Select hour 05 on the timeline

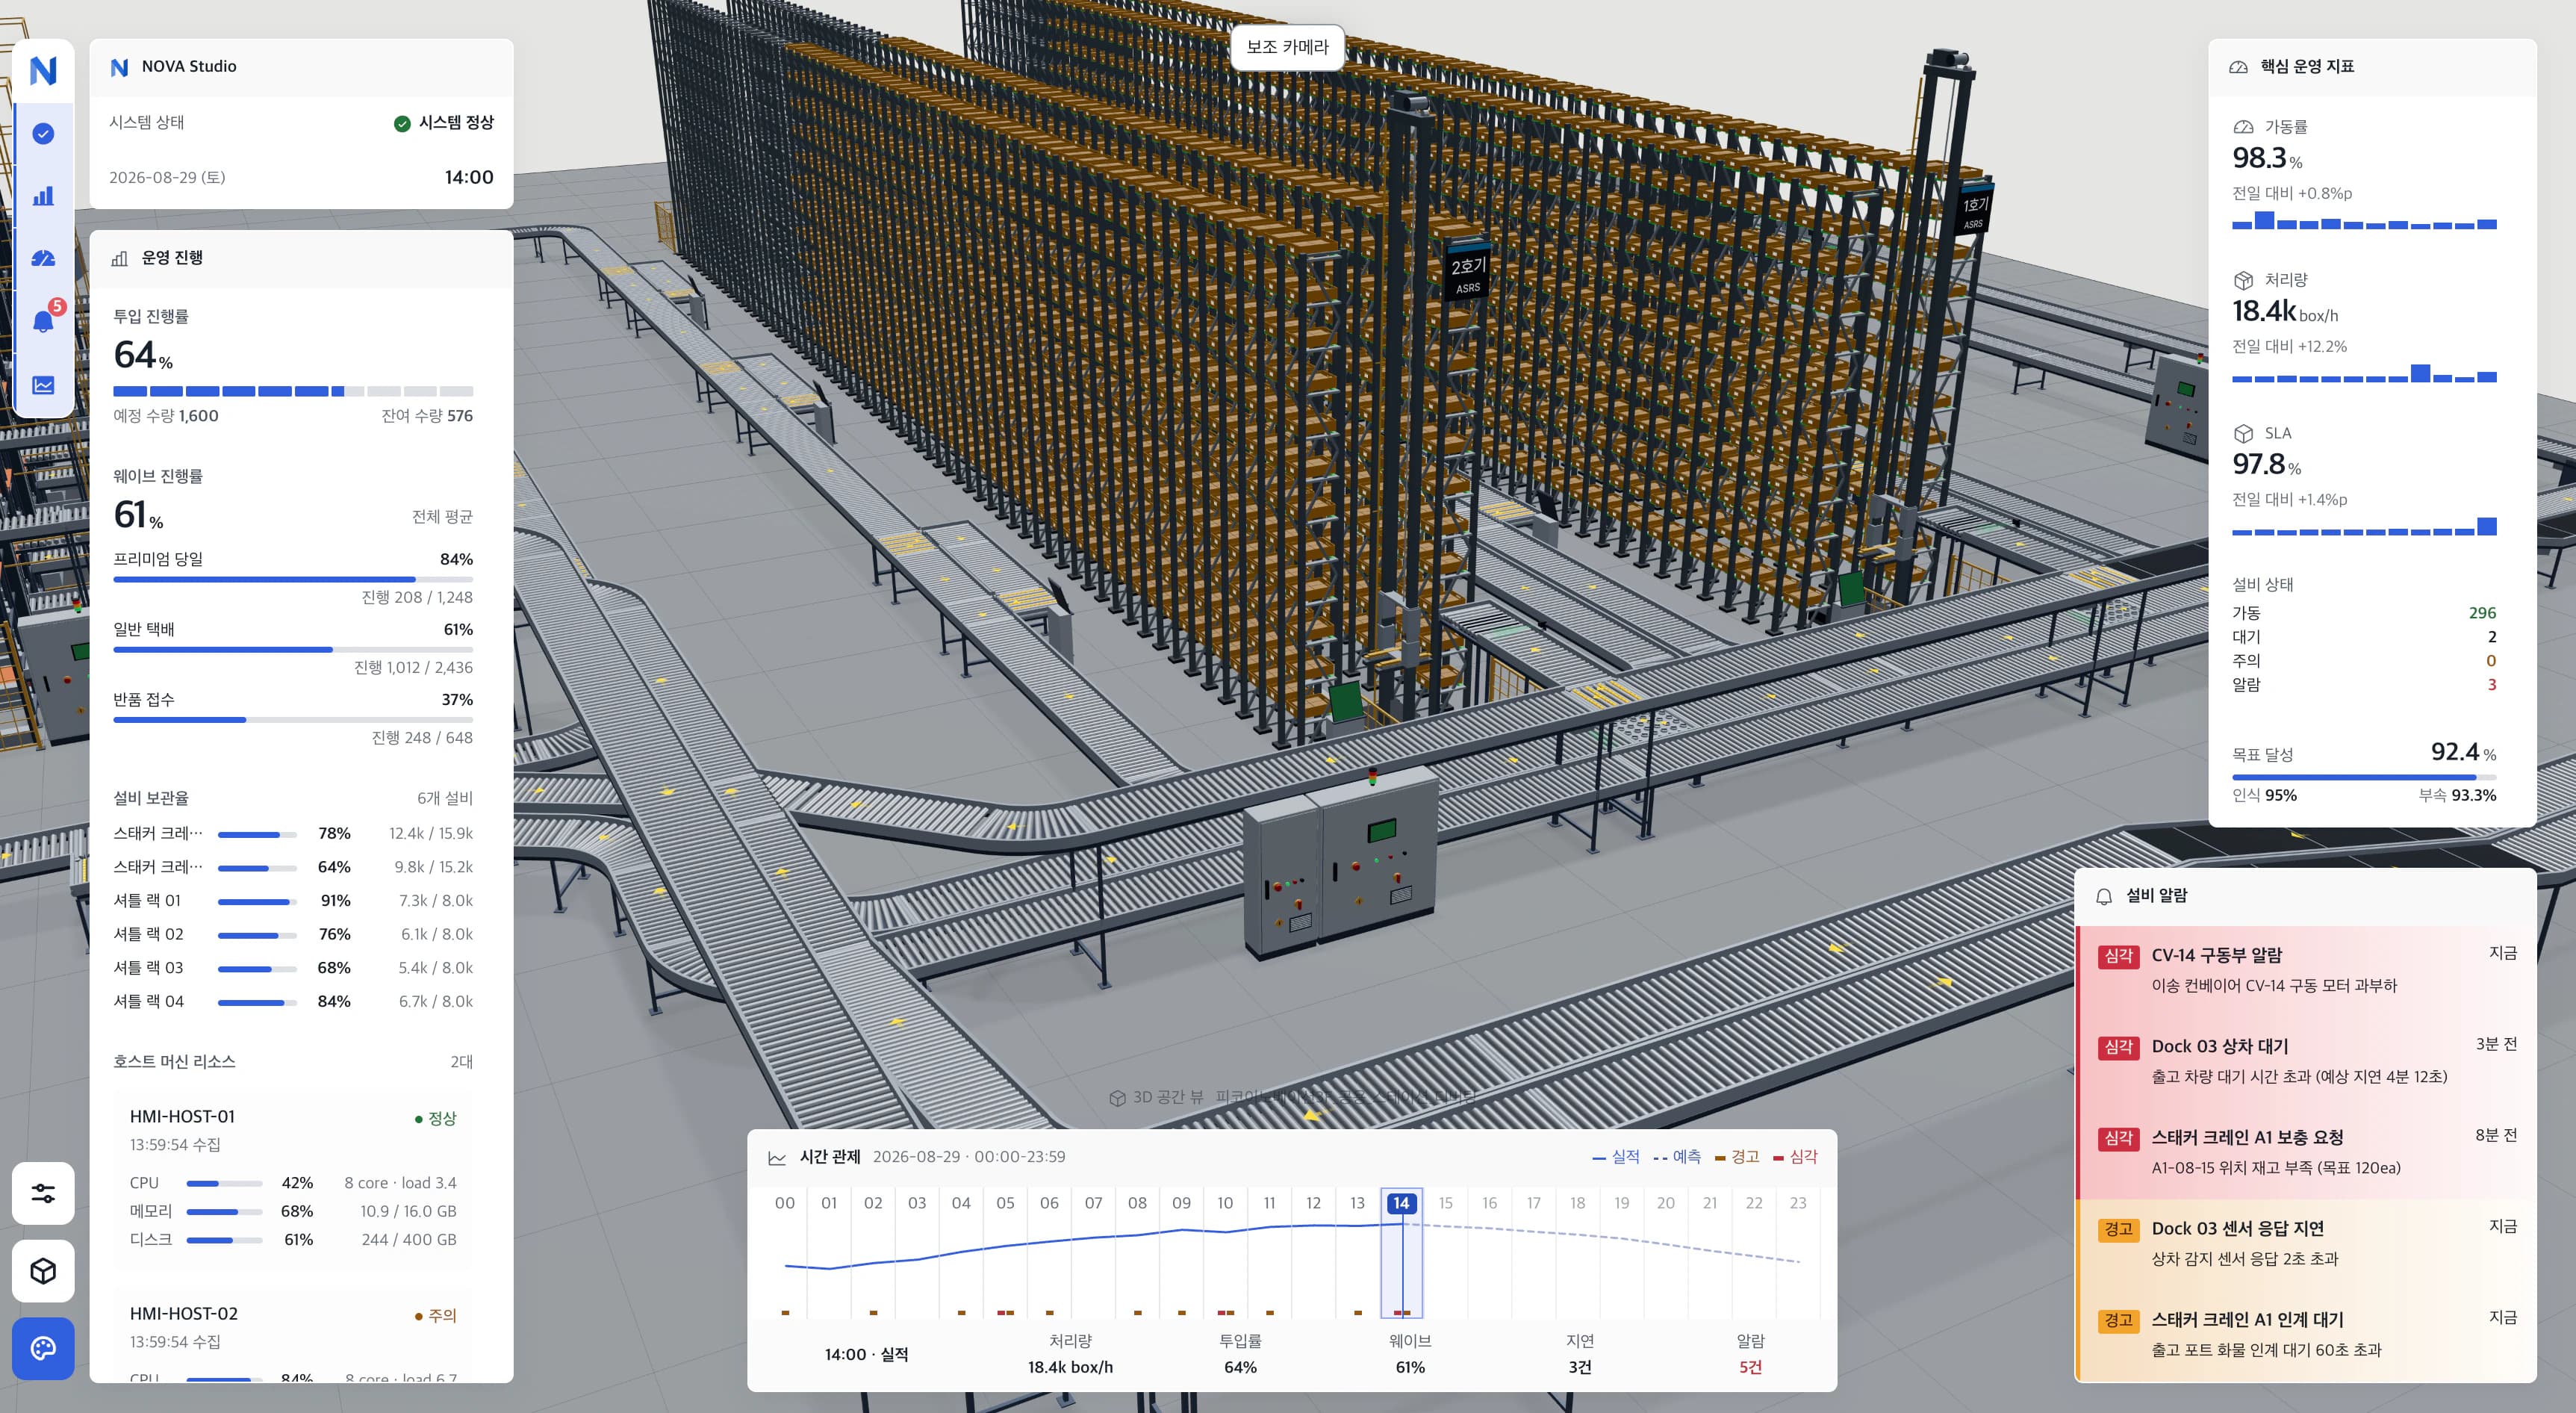tap(1005, 1203)
